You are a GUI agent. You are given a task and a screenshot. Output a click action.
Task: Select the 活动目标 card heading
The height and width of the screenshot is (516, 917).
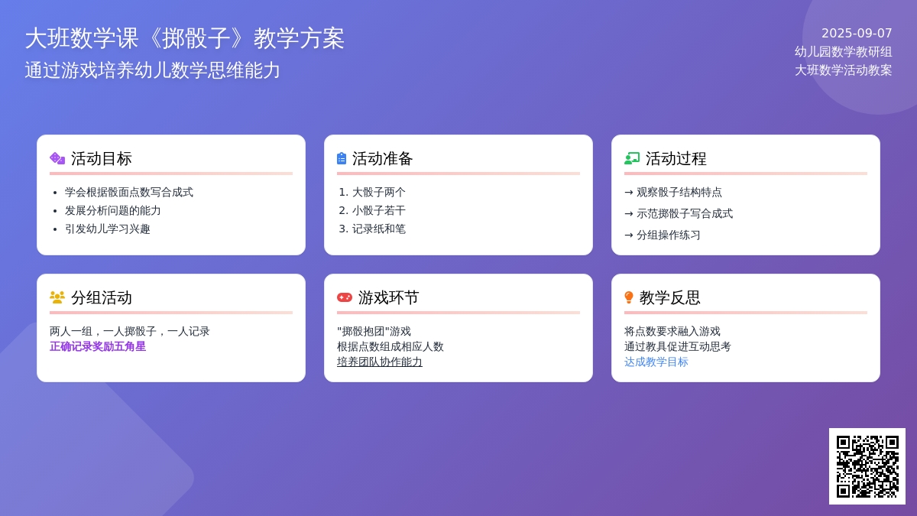102,158
